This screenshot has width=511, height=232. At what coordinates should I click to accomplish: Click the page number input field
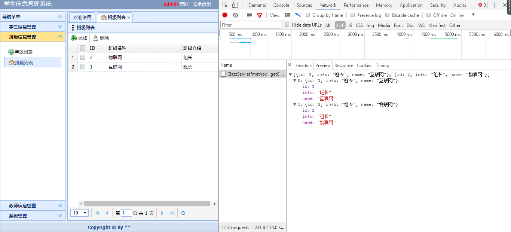126,213
